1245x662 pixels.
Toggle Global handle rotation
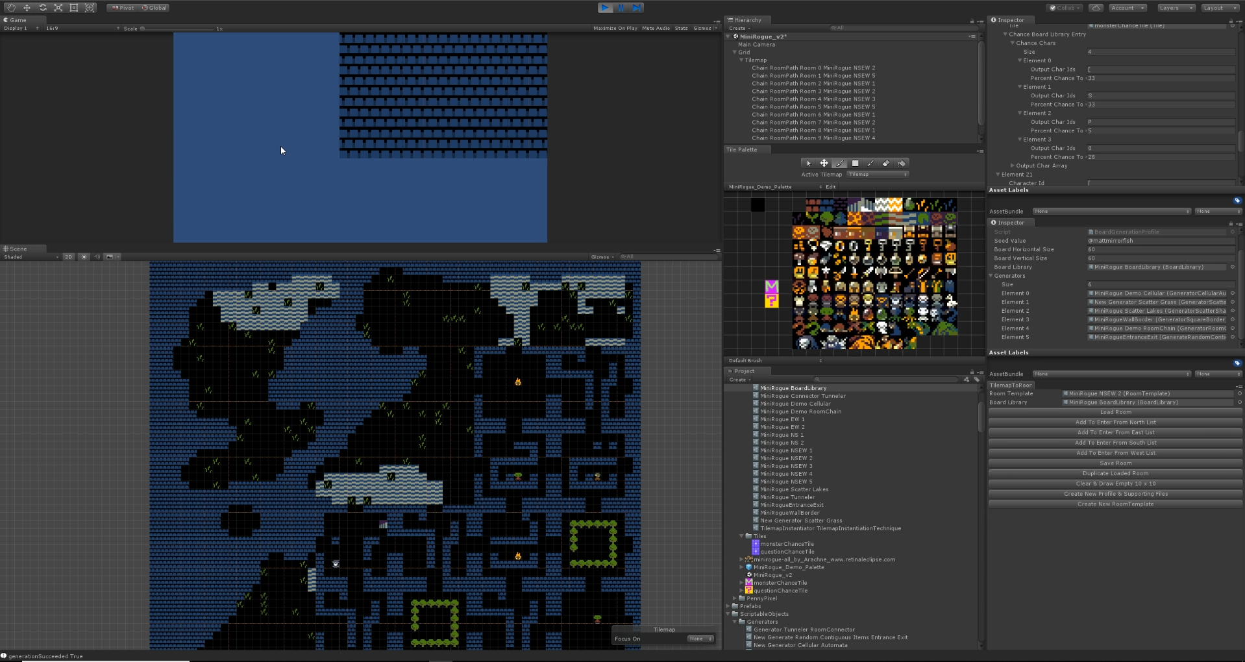pos(154,8)
